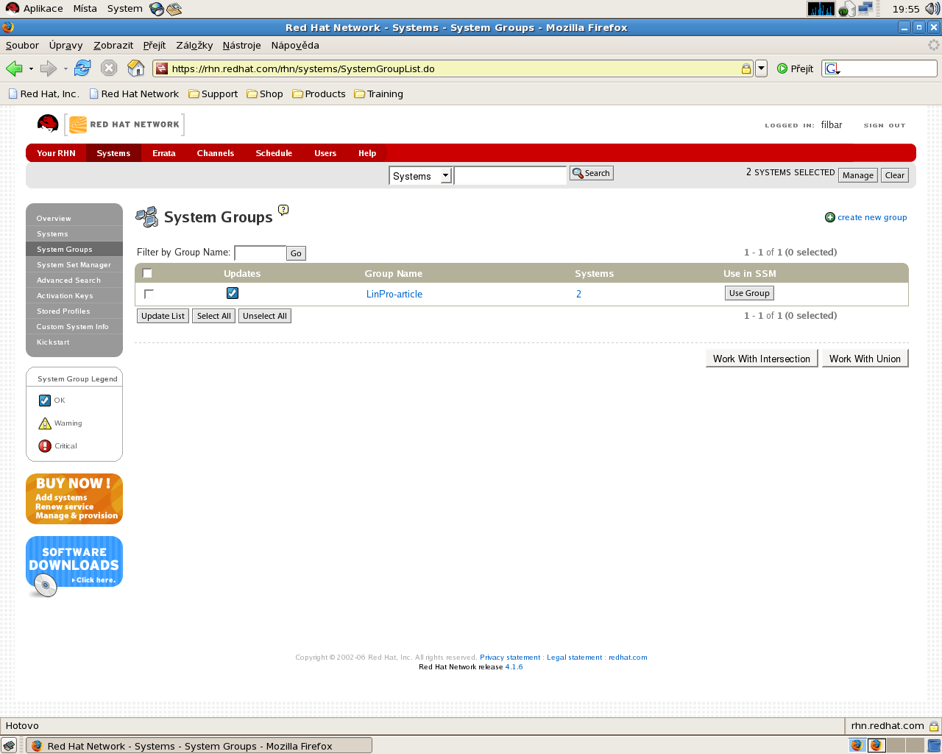Switch to the Channels tab
942x754 pixels.
(216, 153)
